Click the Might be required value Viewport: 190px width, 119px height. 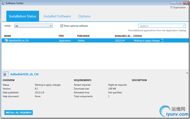[x=117, y=85]
